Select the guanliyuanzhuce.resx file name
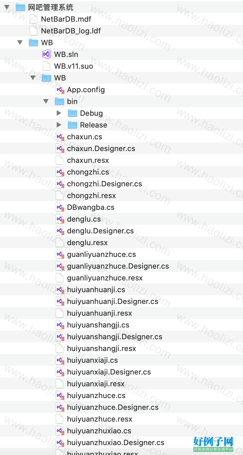Screen dimensions: 243x455 [x=105, y=278]
